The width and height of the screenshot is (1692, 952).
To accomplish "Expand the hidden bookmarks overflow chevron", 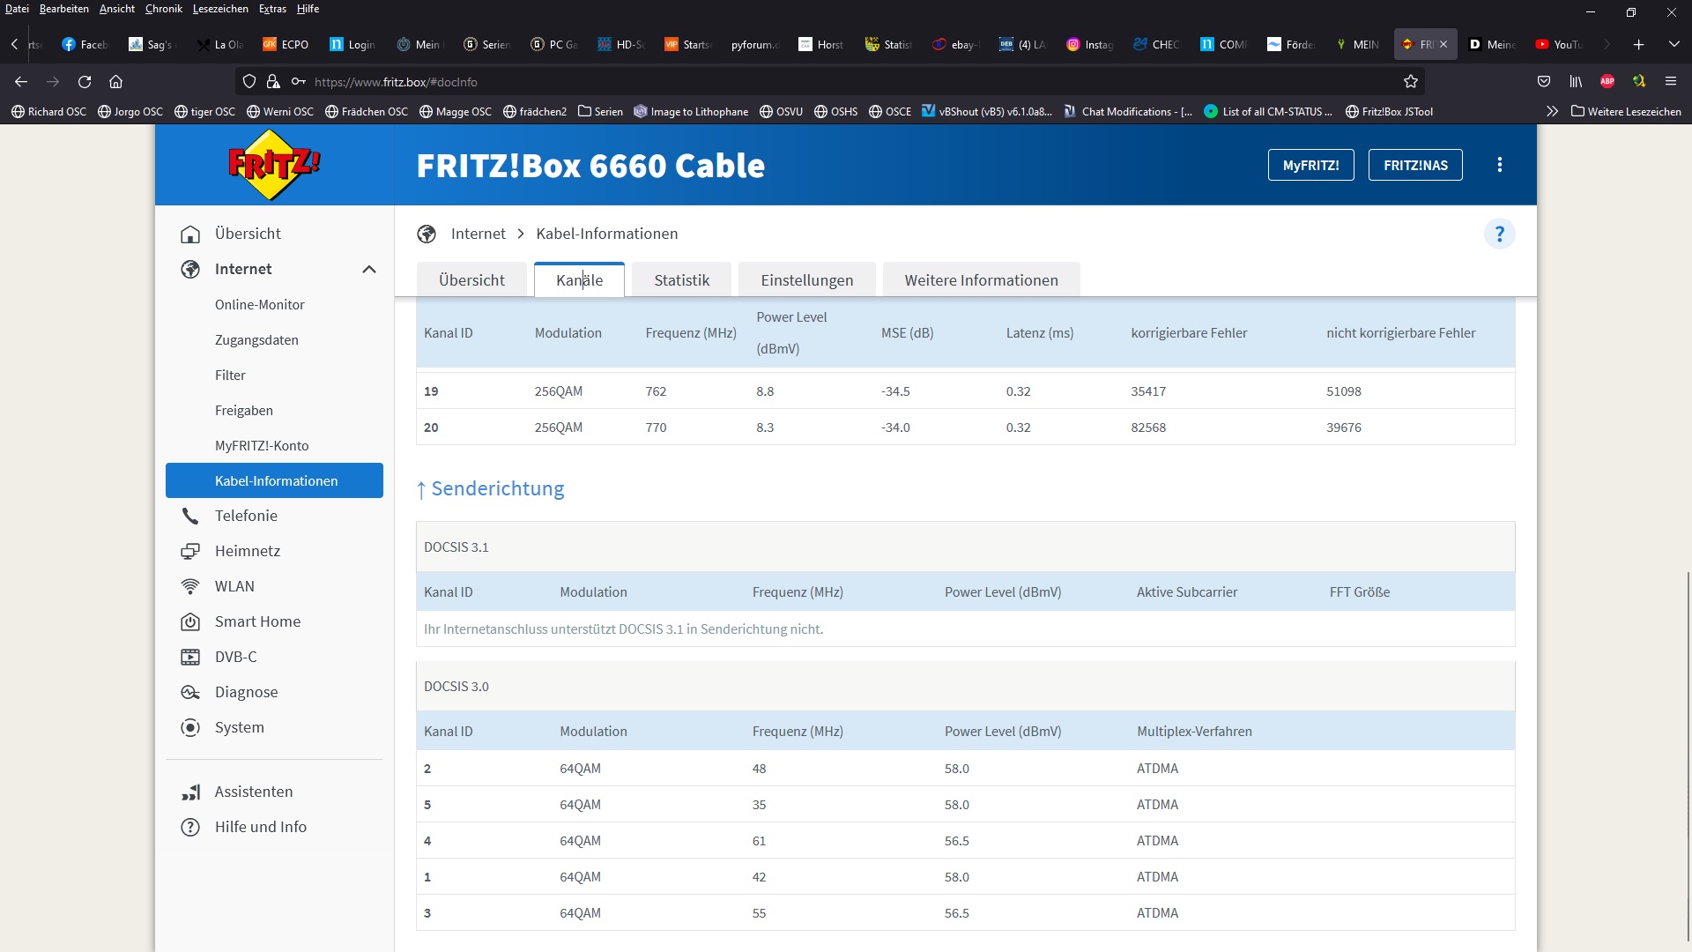I will tap(1552, 111).
